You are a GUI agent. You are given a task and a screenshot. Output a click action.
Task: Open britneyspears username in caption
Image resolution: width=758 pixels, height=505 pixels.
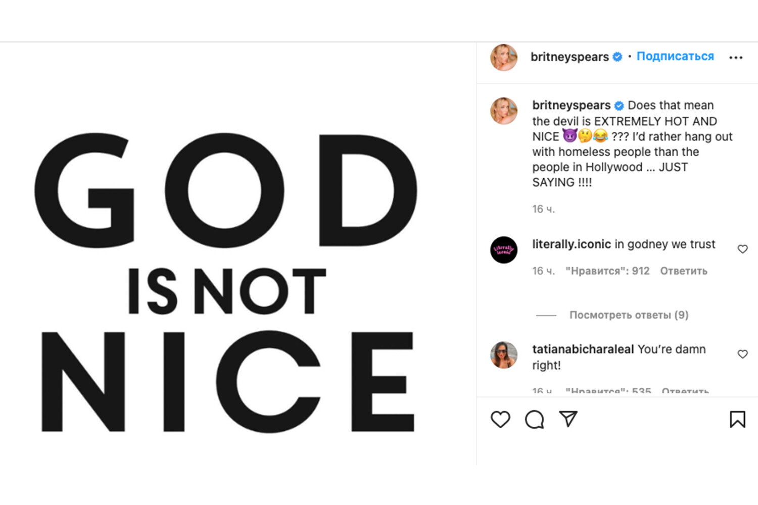571,106
